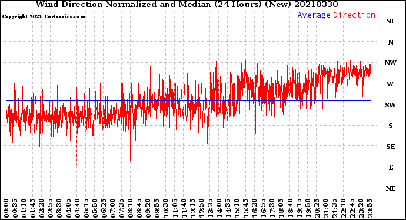This screenshot has width=406, height=220.
Task: Click the top 'NE' axis label
Action: point(391,21)
